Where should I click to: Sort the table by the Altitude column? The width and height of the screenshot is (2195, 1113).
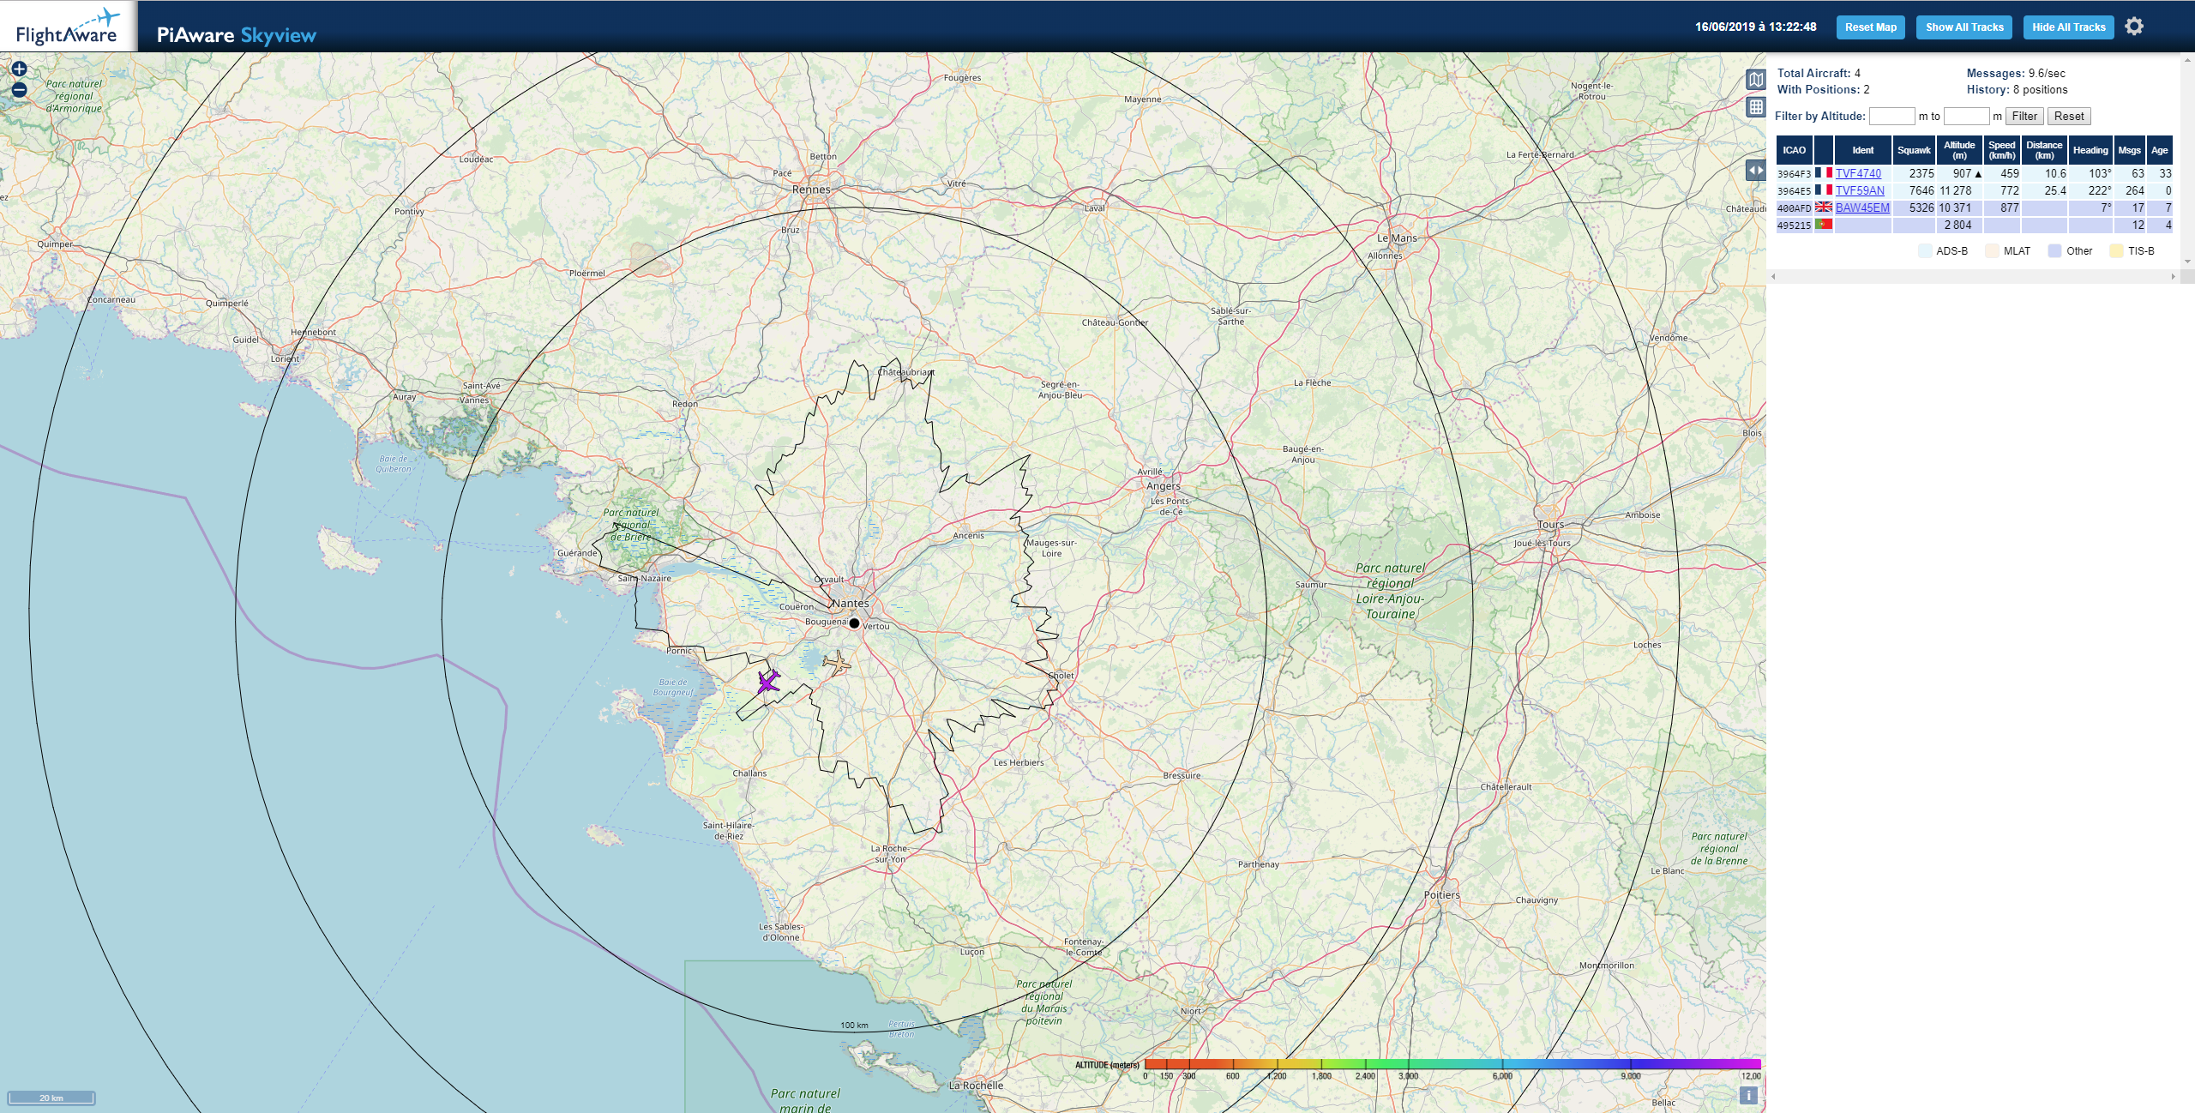(x=1958, y=150)
